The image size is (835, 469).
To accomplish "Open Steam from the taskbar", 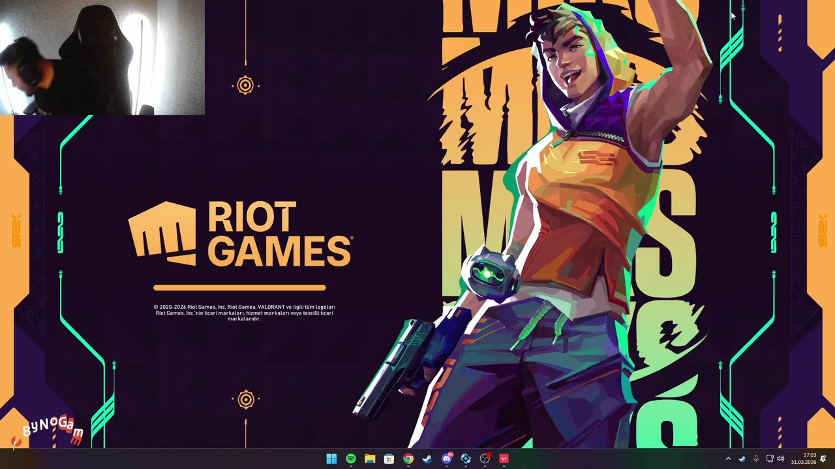I will (x=427, y=459).
